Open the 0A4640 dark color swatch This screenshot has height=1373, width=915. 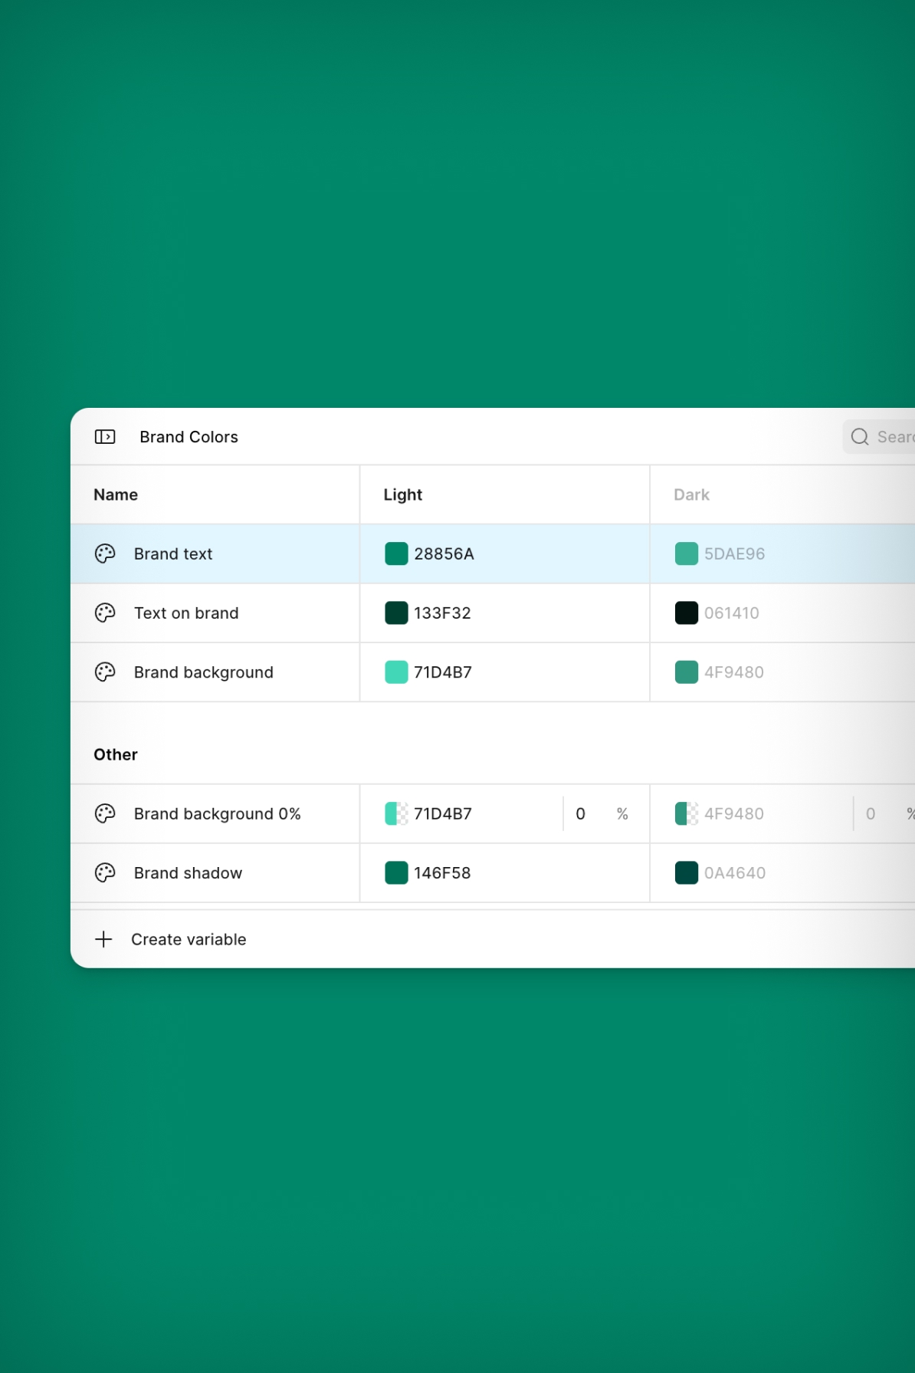pyautogui.click(x=687, y=872)
